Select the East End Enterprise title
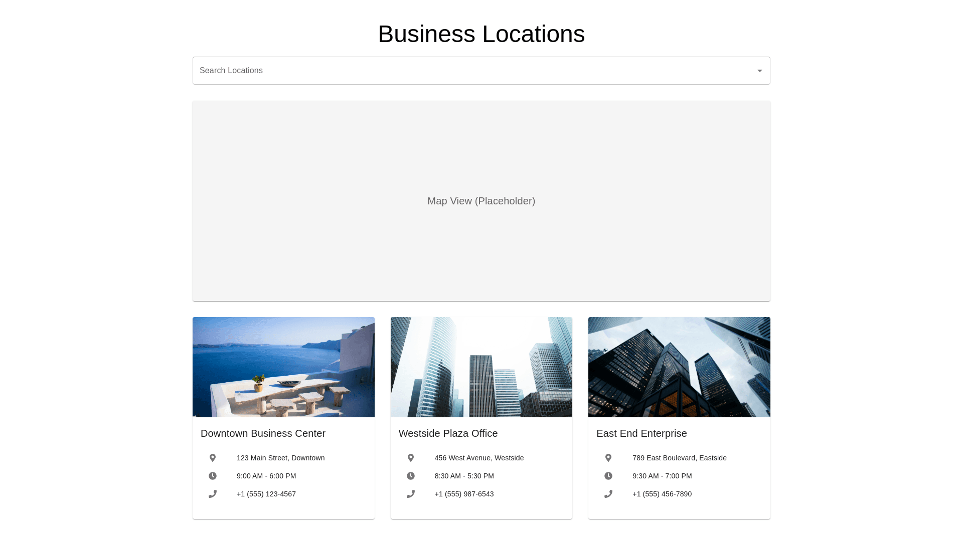The height and width of the screenshot is (541, 963). pyautogui.click(x=641, y=433)
